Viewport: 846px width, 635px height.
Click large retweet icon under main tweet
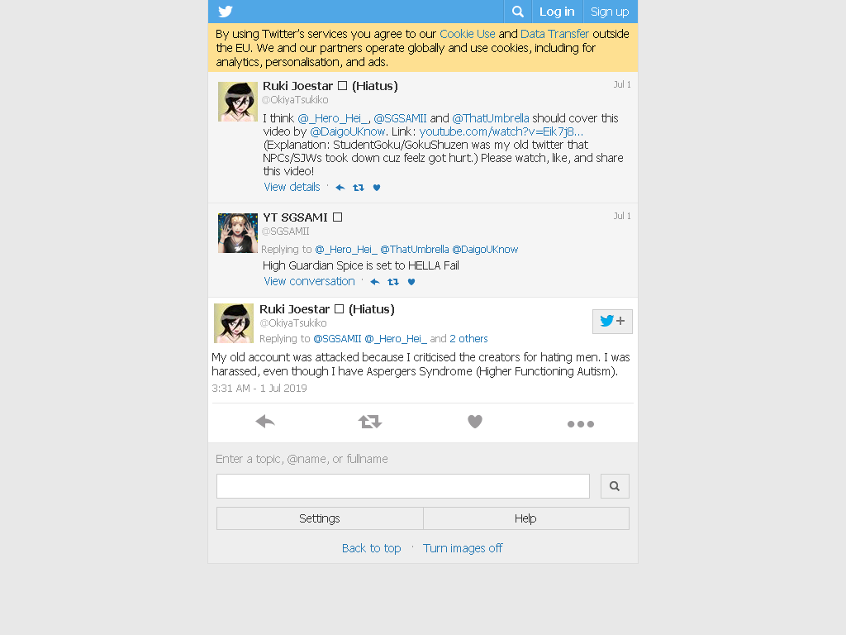click(370, 422)
